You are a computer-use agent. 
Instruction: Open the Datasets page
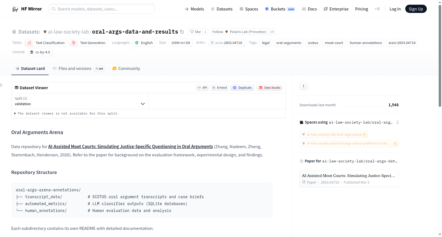pos(222,9)
